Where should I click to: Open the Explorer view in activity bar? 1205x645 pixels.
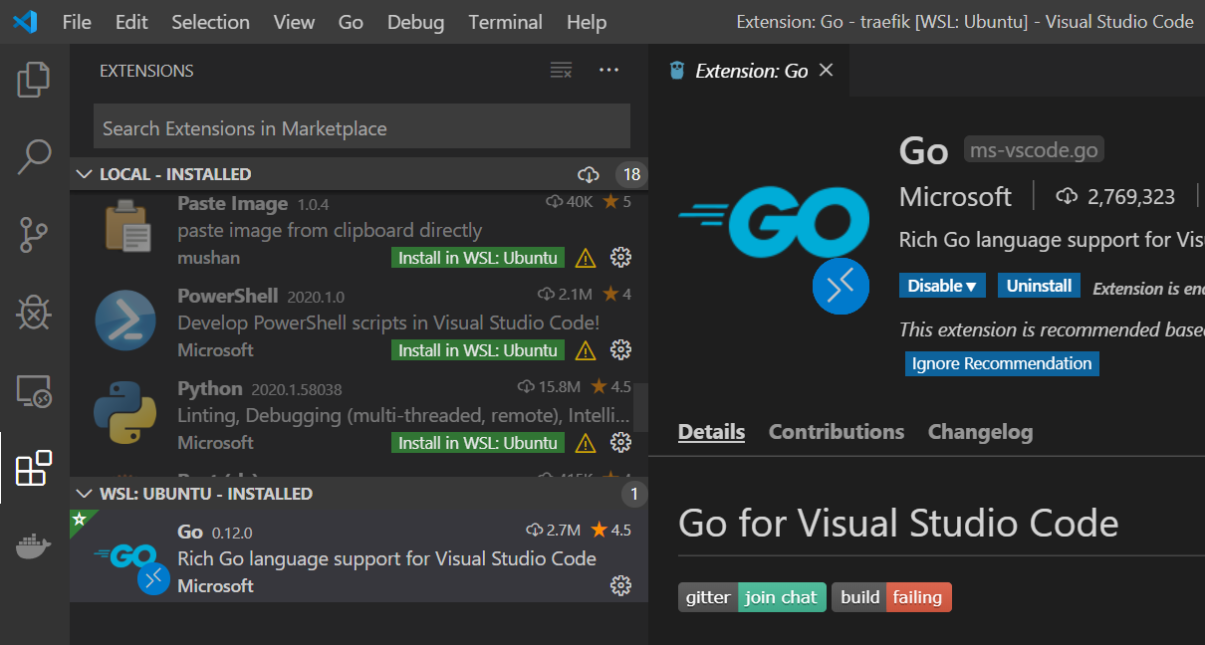pos(34,80)
